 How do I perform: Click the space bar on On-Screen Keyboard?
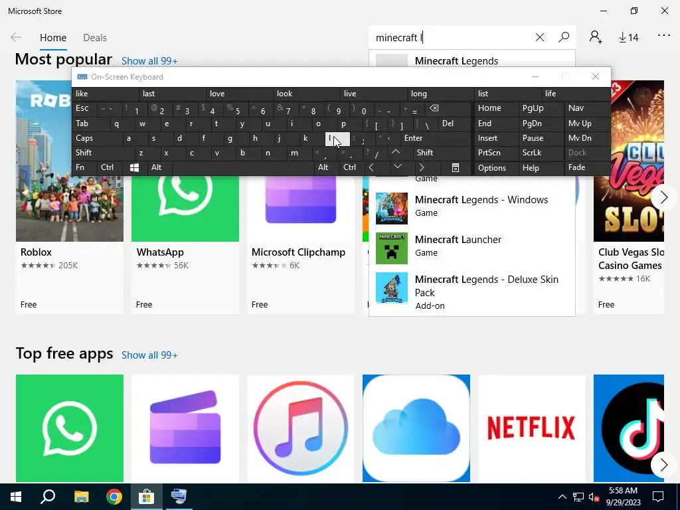(x=243, y=167)
